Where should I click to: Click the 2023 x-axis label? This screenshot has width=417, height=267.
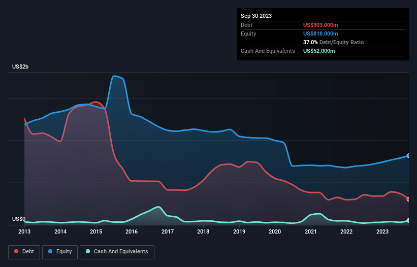pyautogui.click(x=382, y=231)
